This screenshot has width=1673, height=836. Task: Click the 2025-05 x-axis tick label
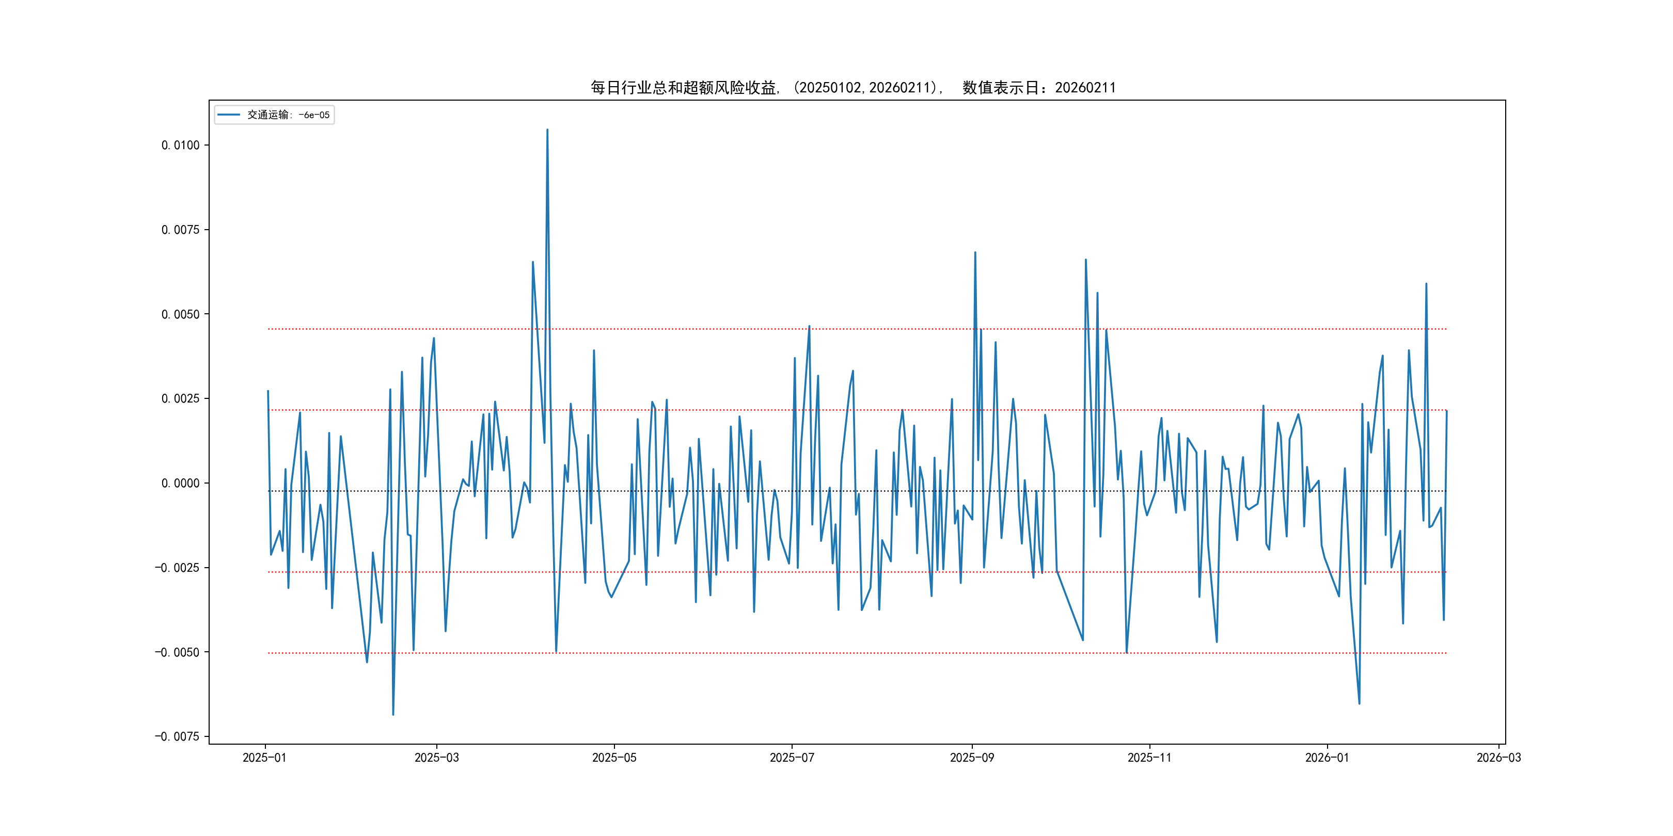click(614, 758)
